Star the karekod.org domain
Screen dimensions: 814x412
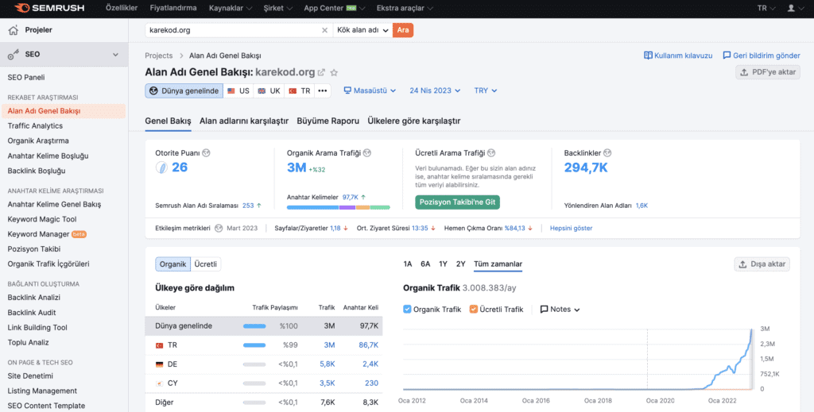pos(335,72)
